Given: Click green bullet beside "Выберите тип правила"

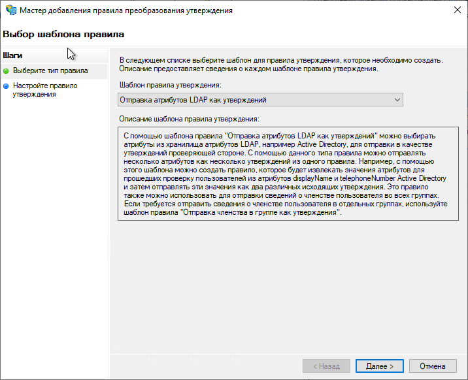Looking at the screenshot, I should click(6, 71).
